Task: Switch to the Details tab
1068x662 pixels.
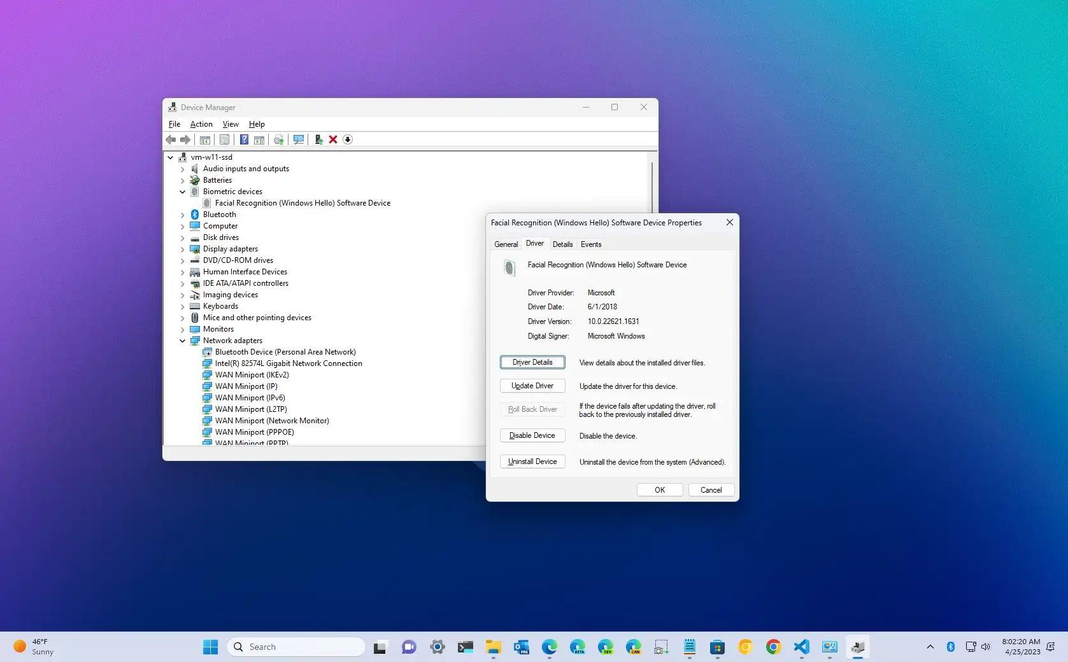Action: tap(563, 244)
